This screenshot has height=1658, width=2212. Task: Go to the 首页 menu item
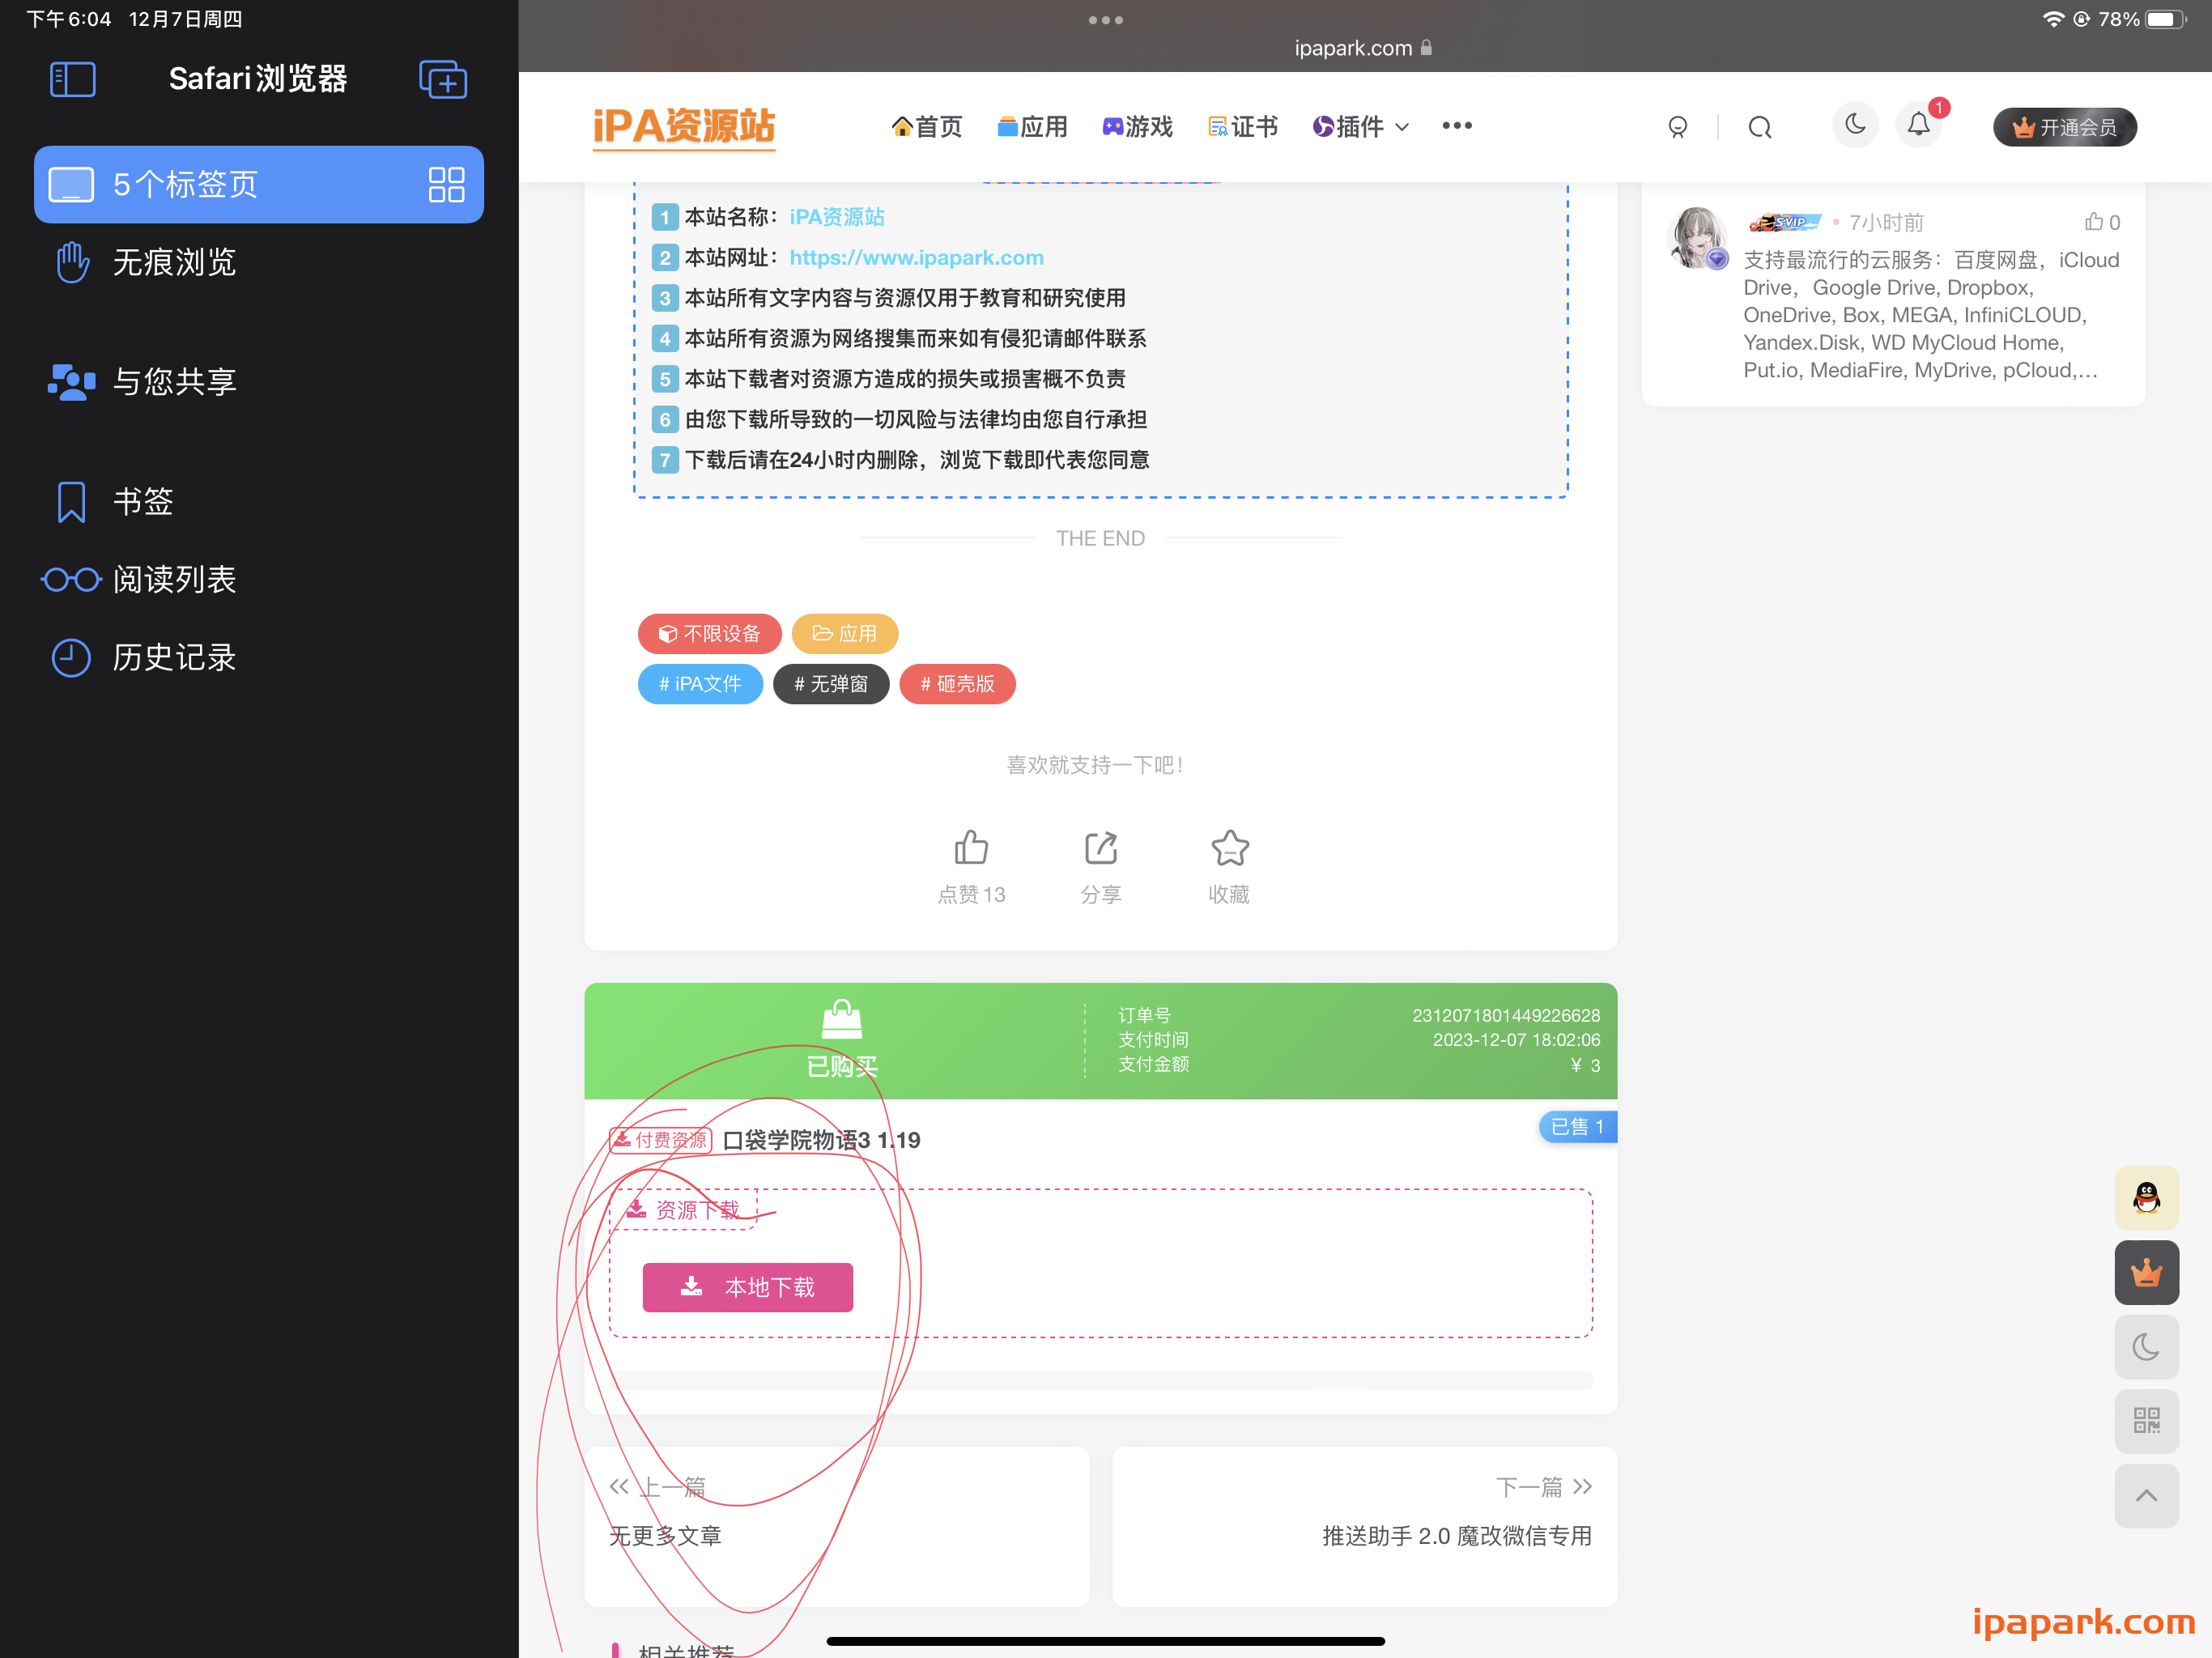(926, 127)
